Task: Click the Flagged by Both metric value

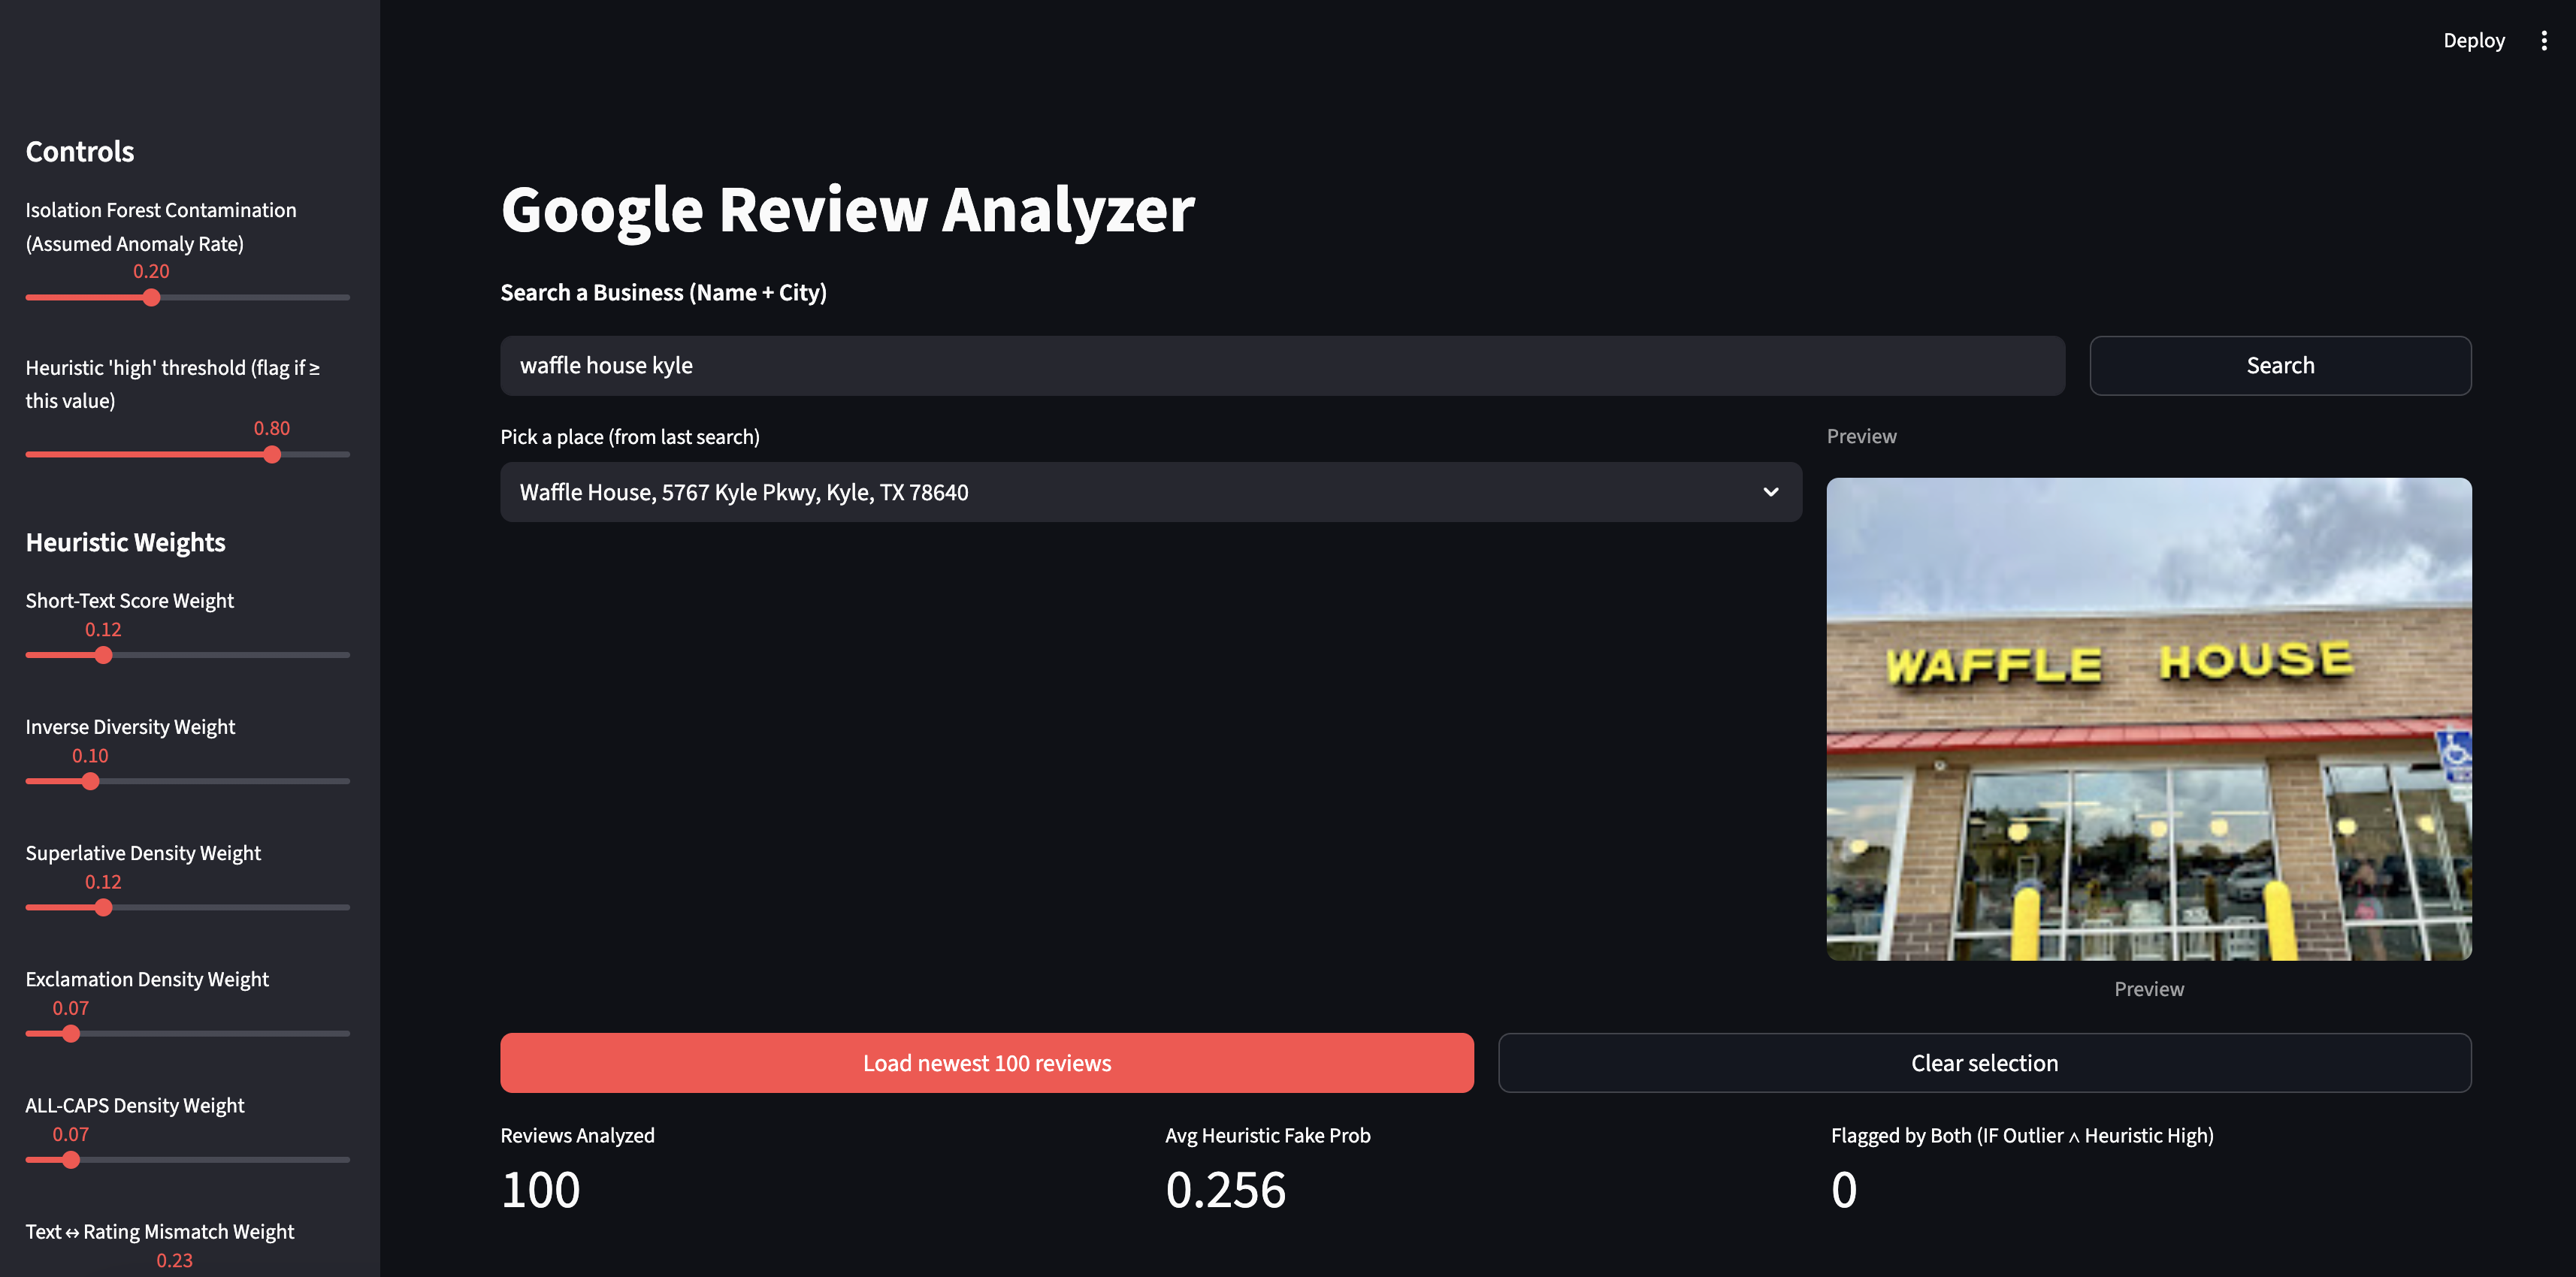Action: 1843,1190
